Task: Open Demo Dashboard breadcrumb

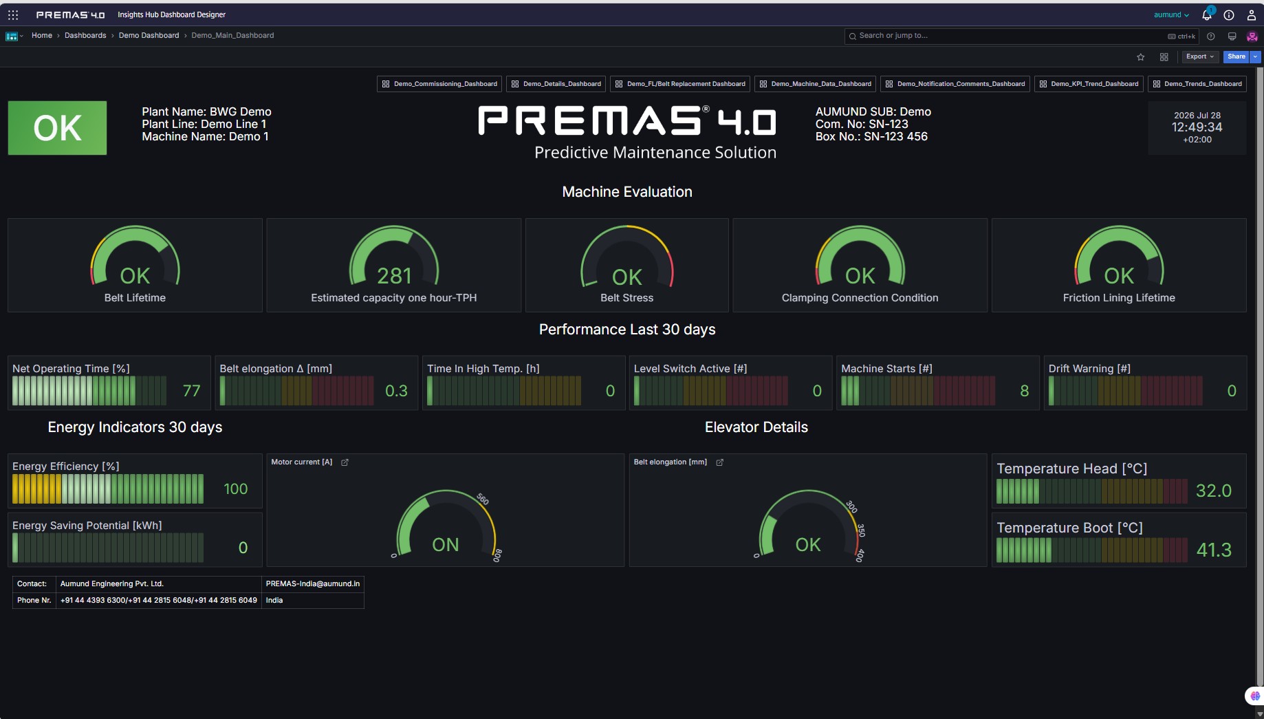Action: coord(149,35)
